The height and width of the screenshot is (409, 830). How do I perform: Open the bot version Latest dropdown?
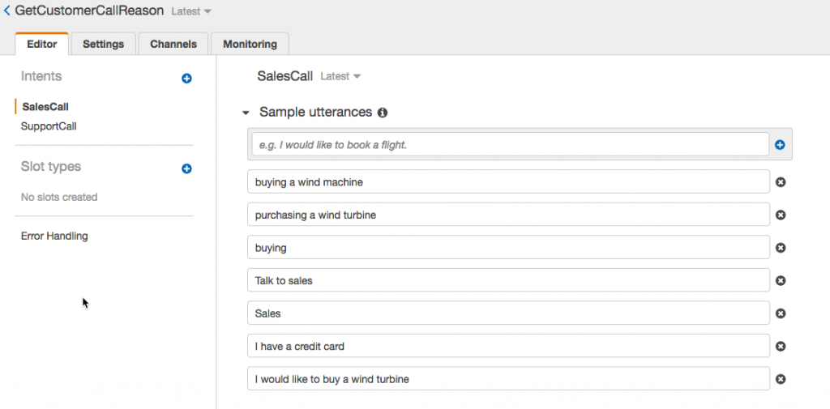(x=191, y=12)
